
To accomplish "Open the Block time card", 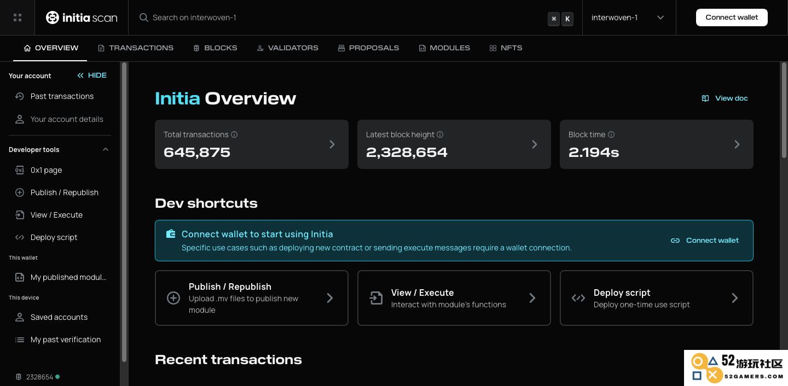I will (x=657, y=144).
